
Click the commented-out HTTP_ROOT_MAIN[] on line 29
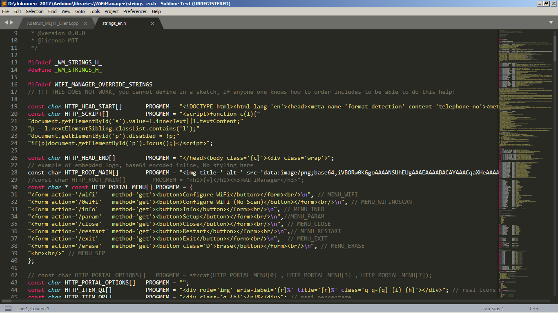[x=98, y=180]
